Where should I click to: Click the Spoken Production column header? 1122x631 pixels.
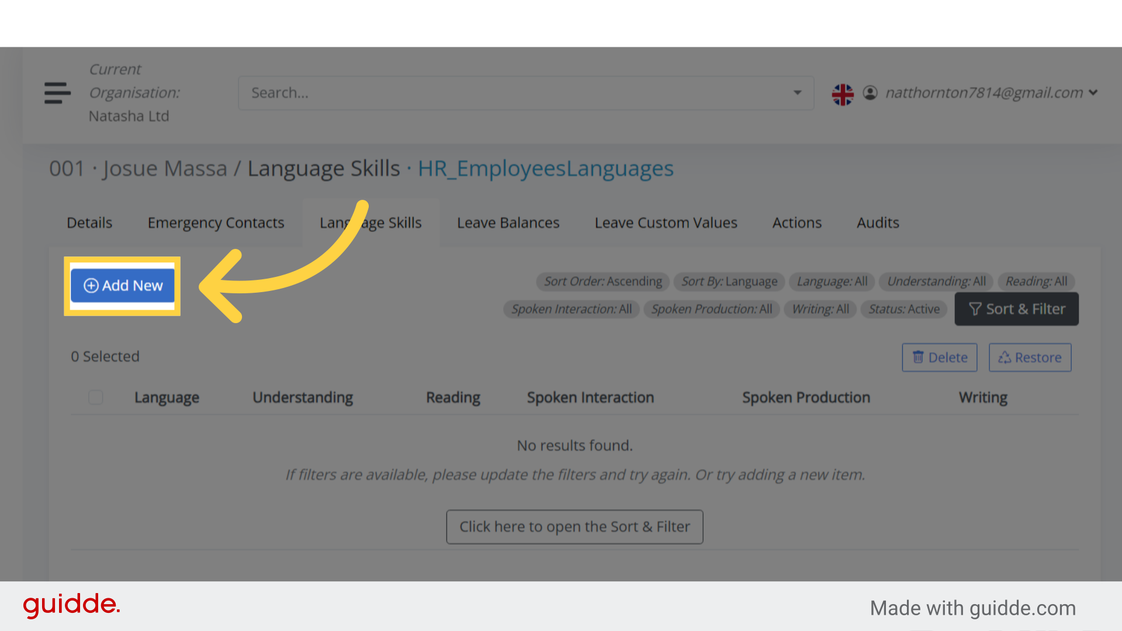coord(806,397)
